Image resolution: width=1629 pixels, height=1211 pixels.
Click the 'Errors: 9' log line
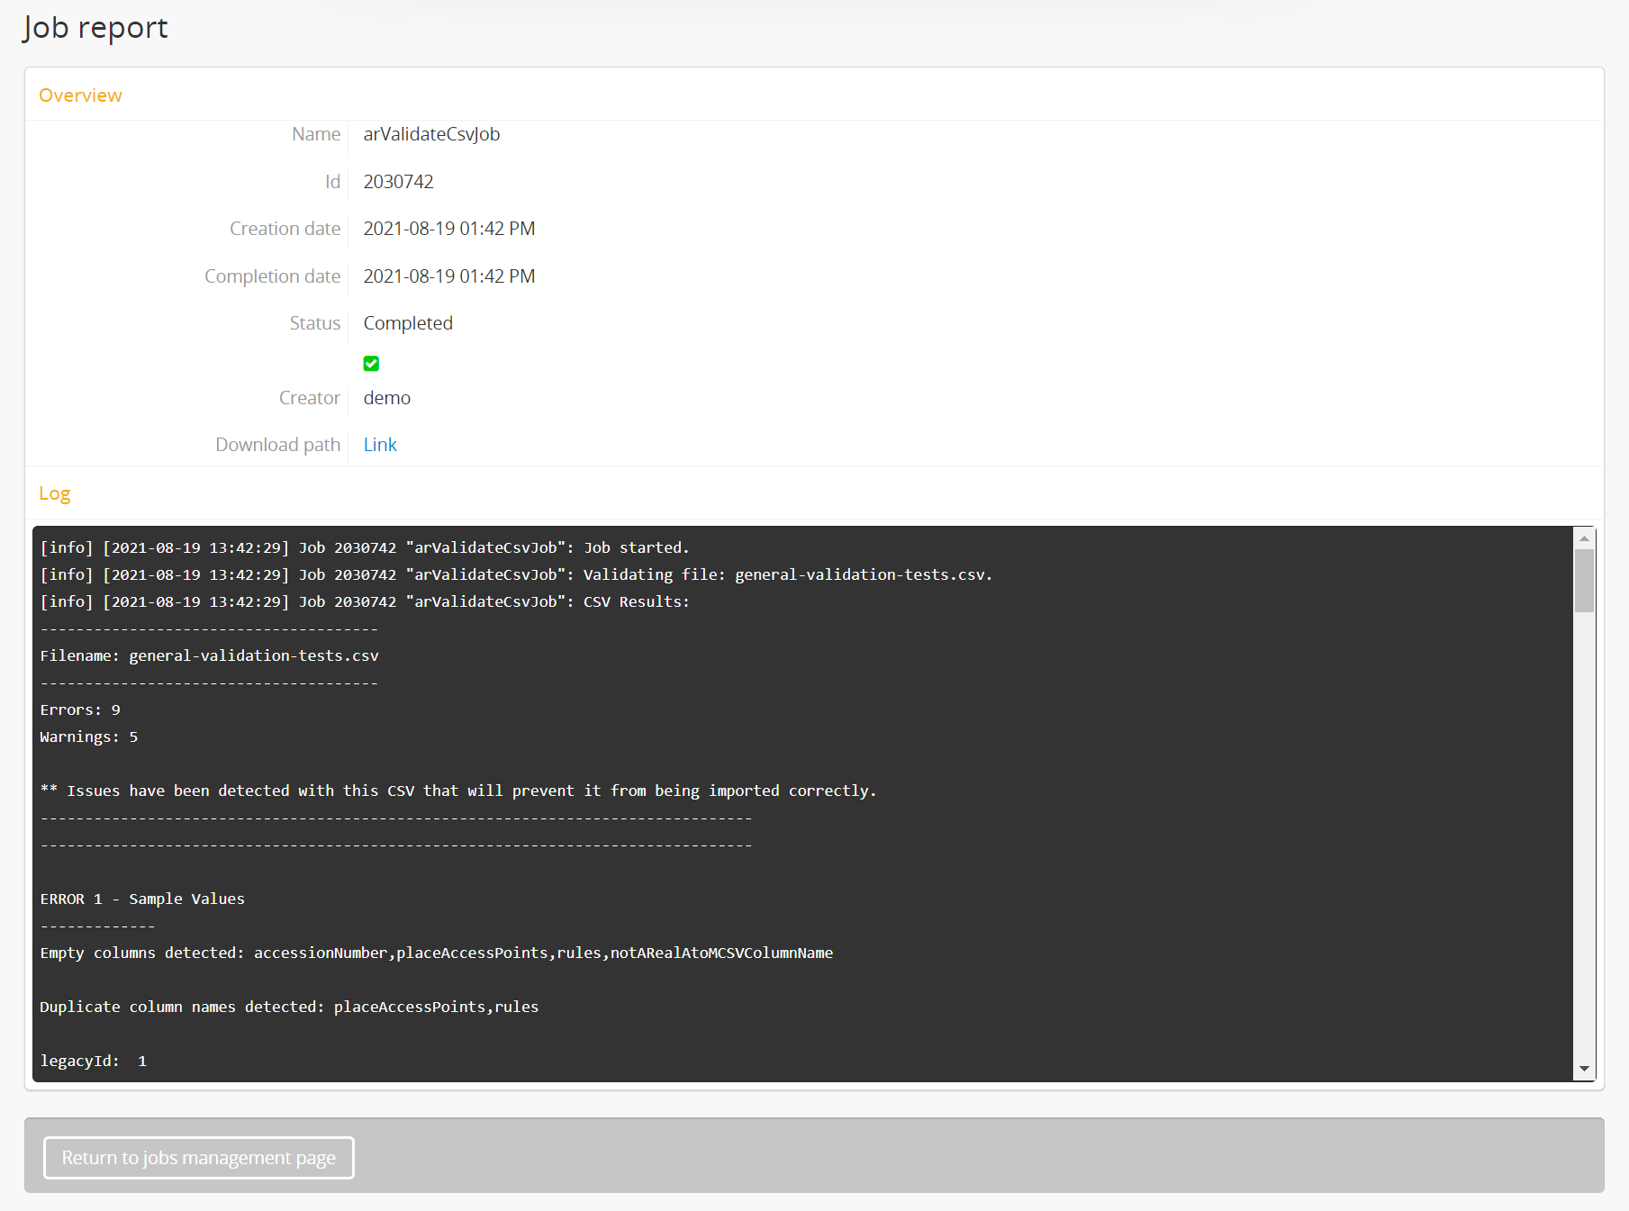pos(80,709)
